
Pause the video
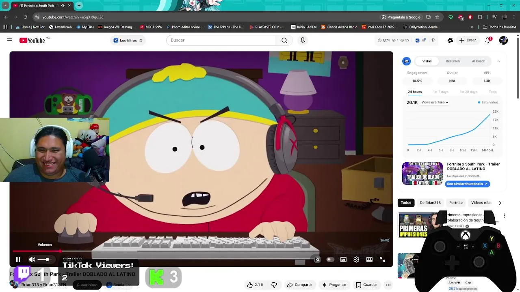coord(18,260)
